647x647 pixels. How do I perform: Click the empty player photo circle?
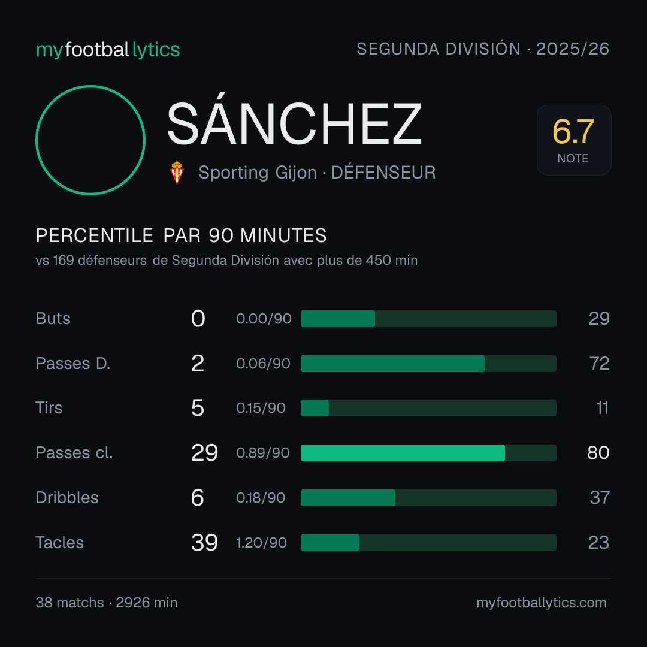pos(90,140)
